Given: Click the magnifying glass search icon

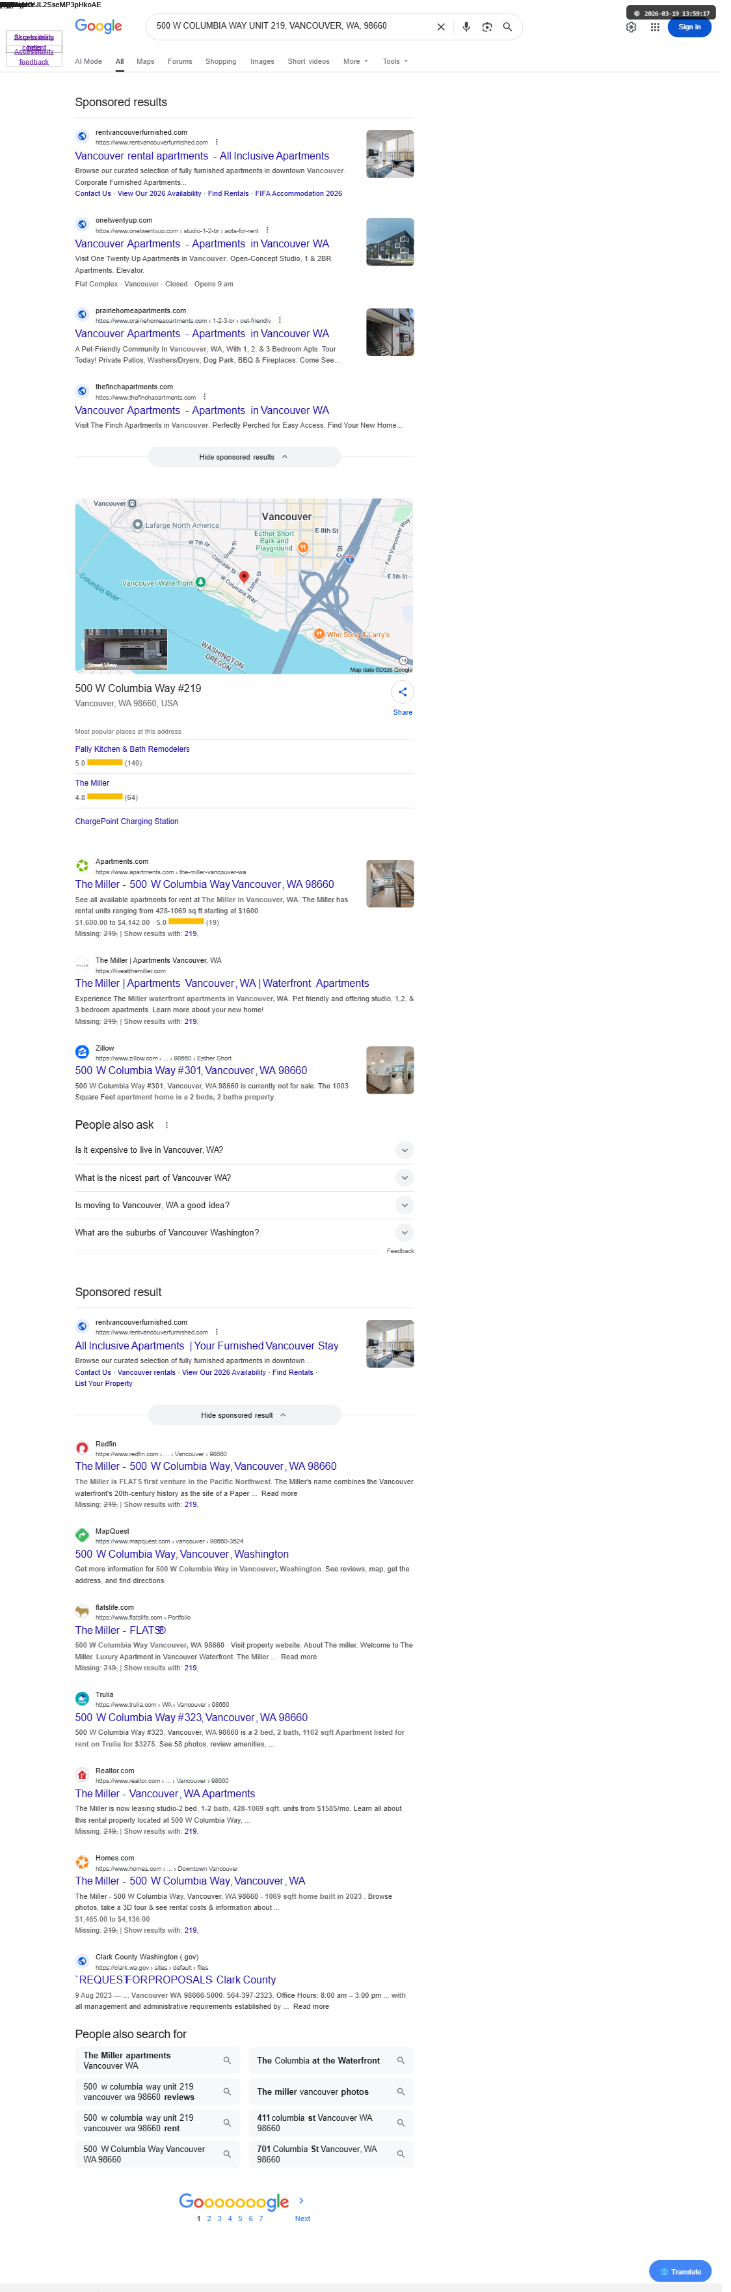Looking at the screenshot, I should pos(508,27).
